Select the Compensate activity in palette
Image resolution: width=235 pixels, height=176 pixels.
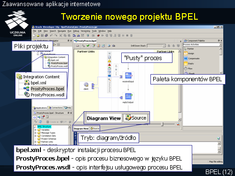[192, 59]
